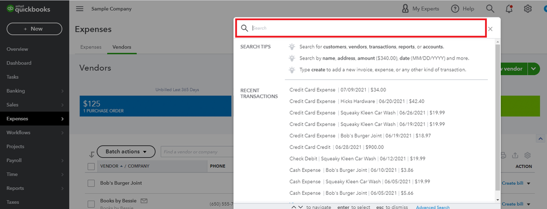Check the Bob's Burger Joint checkbox
This screenshot has height=209, width=547.
tap(91, 183)
